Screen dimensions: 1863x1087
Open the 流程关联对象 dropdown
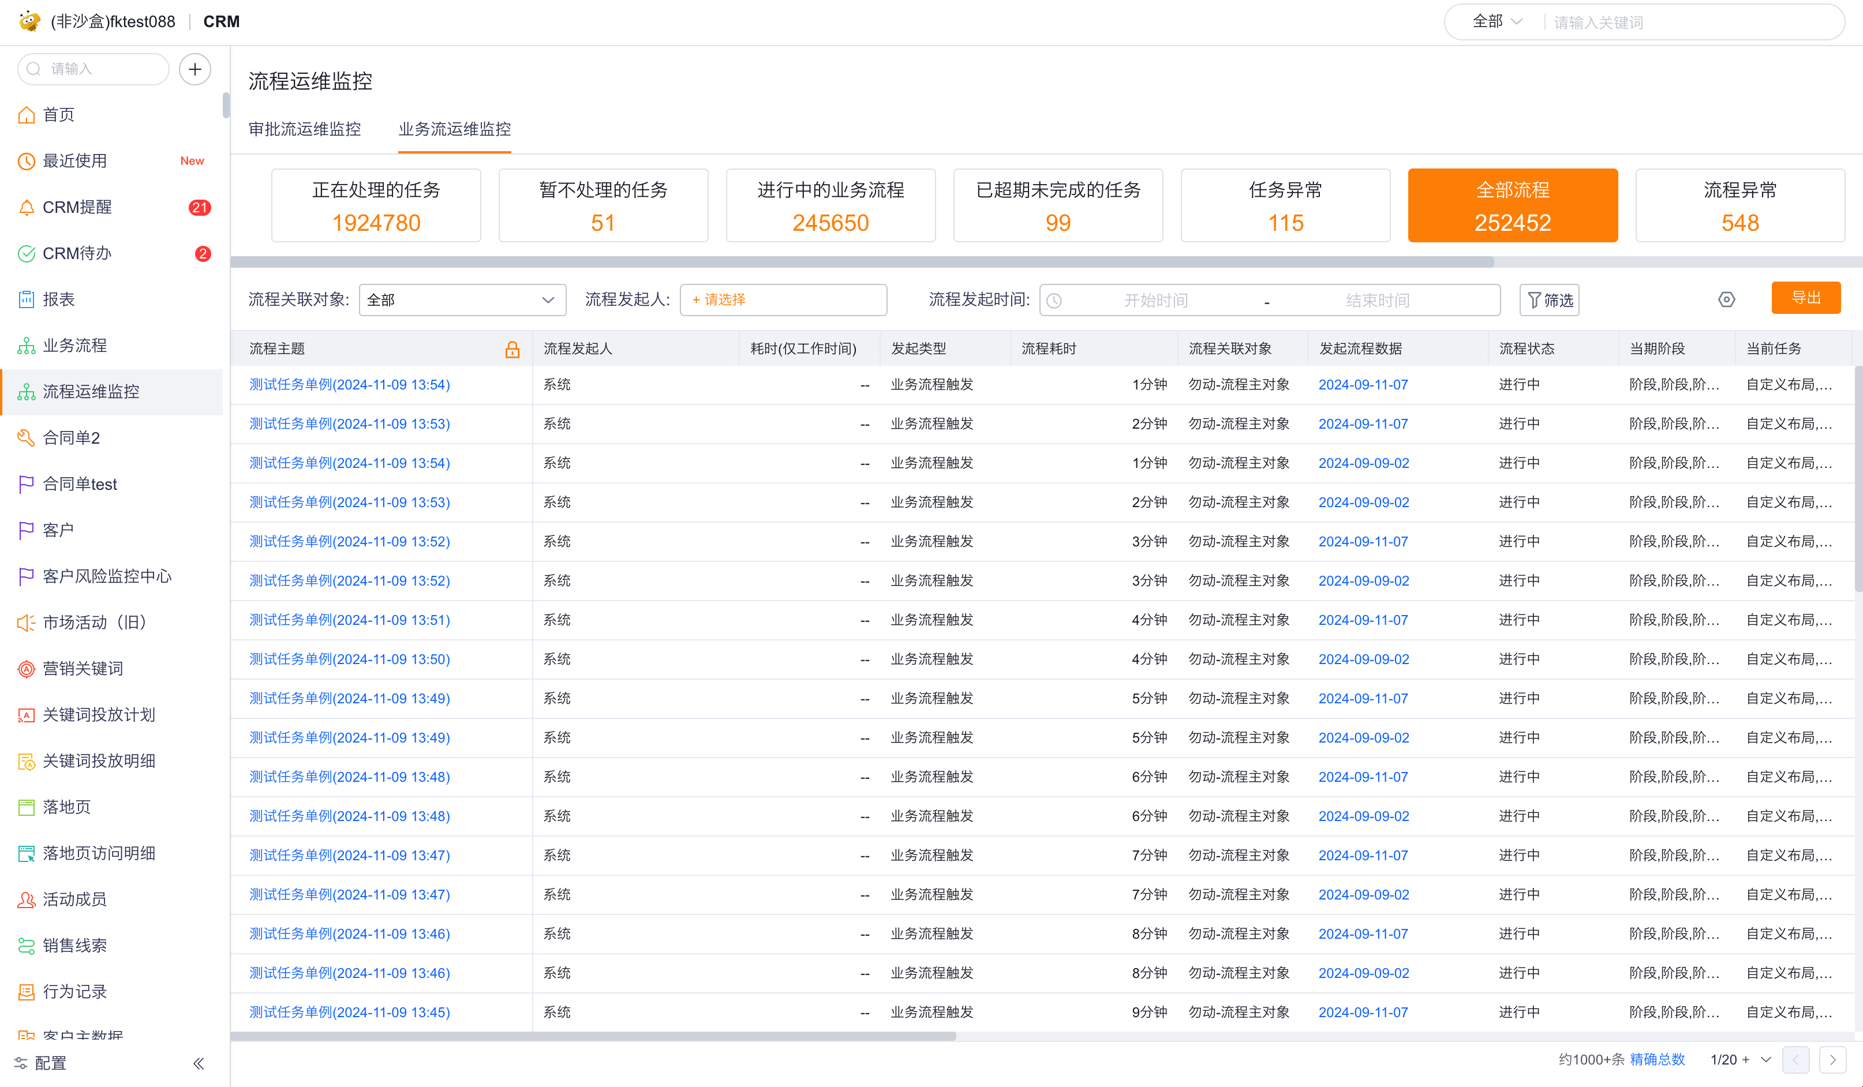point(462,299)
